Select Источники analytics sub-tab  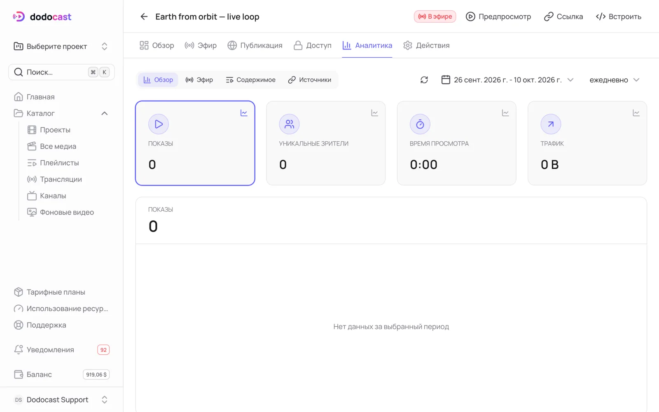click(x=309, y=80)
